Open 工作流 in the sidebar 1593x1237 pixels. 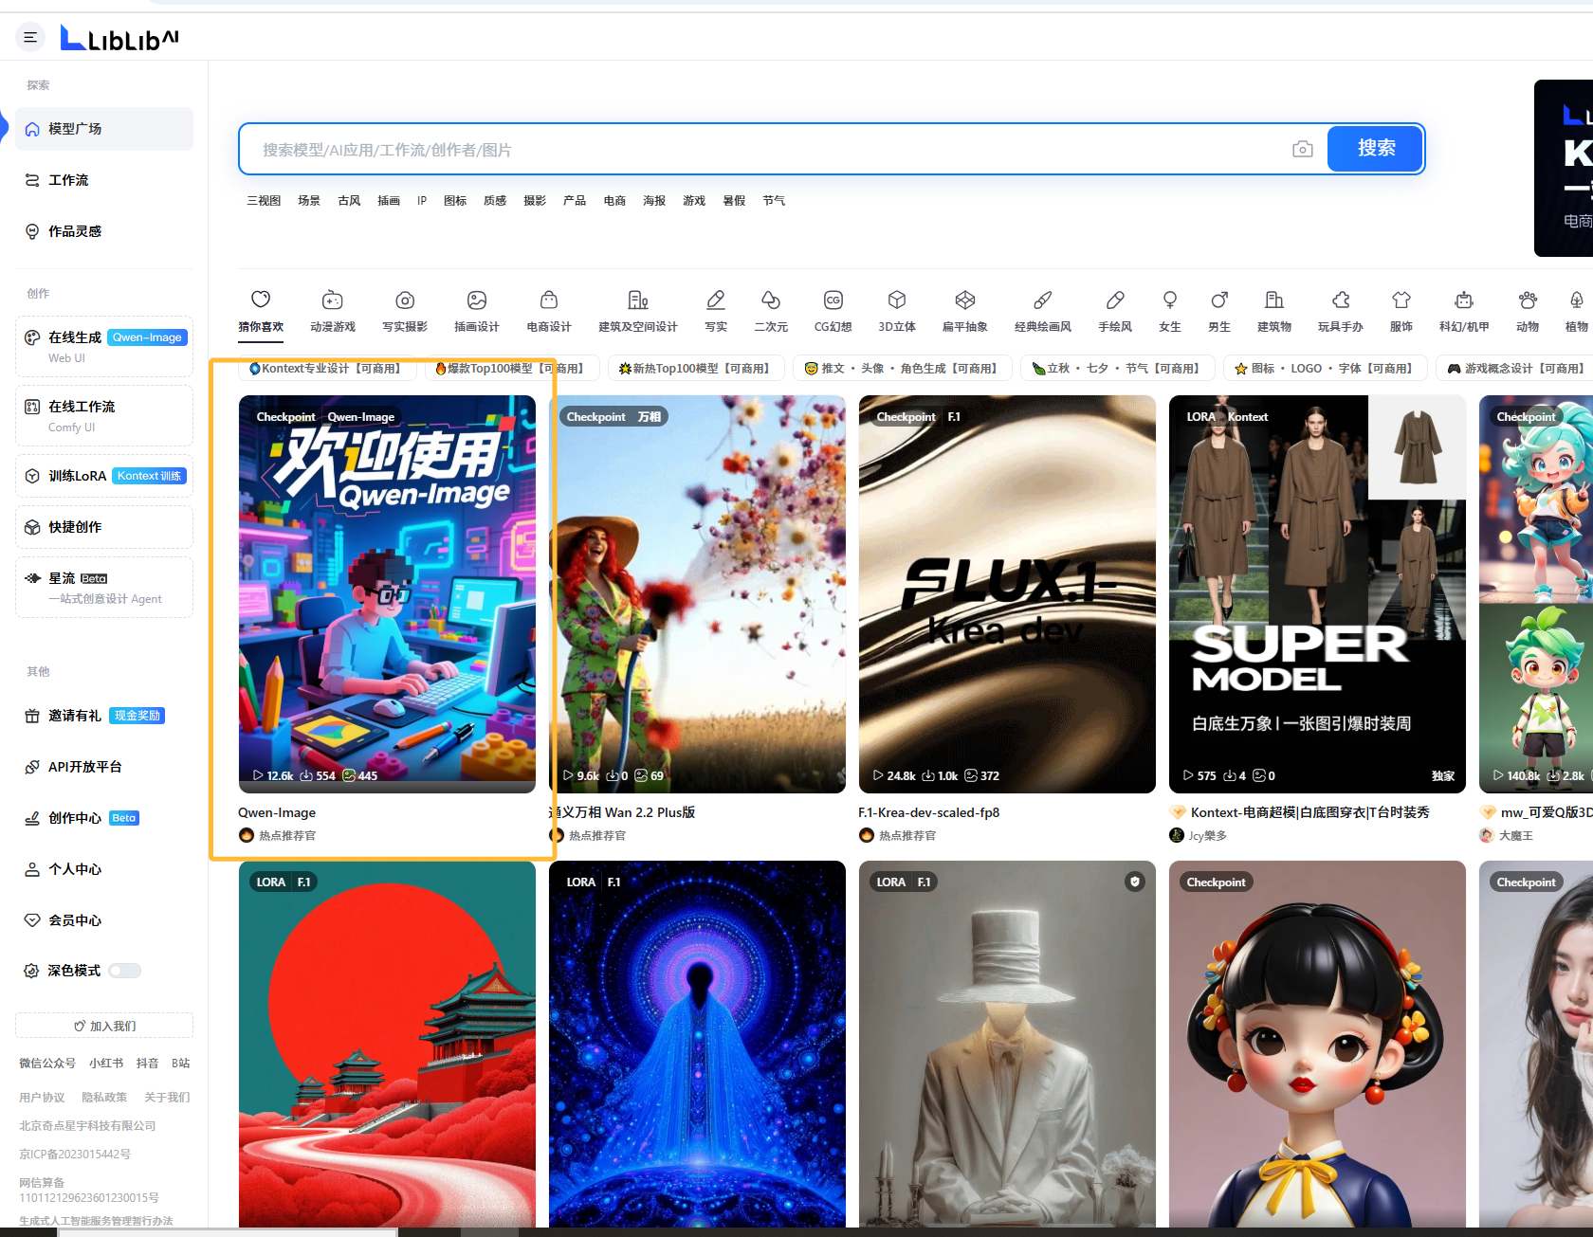(68, 180)
